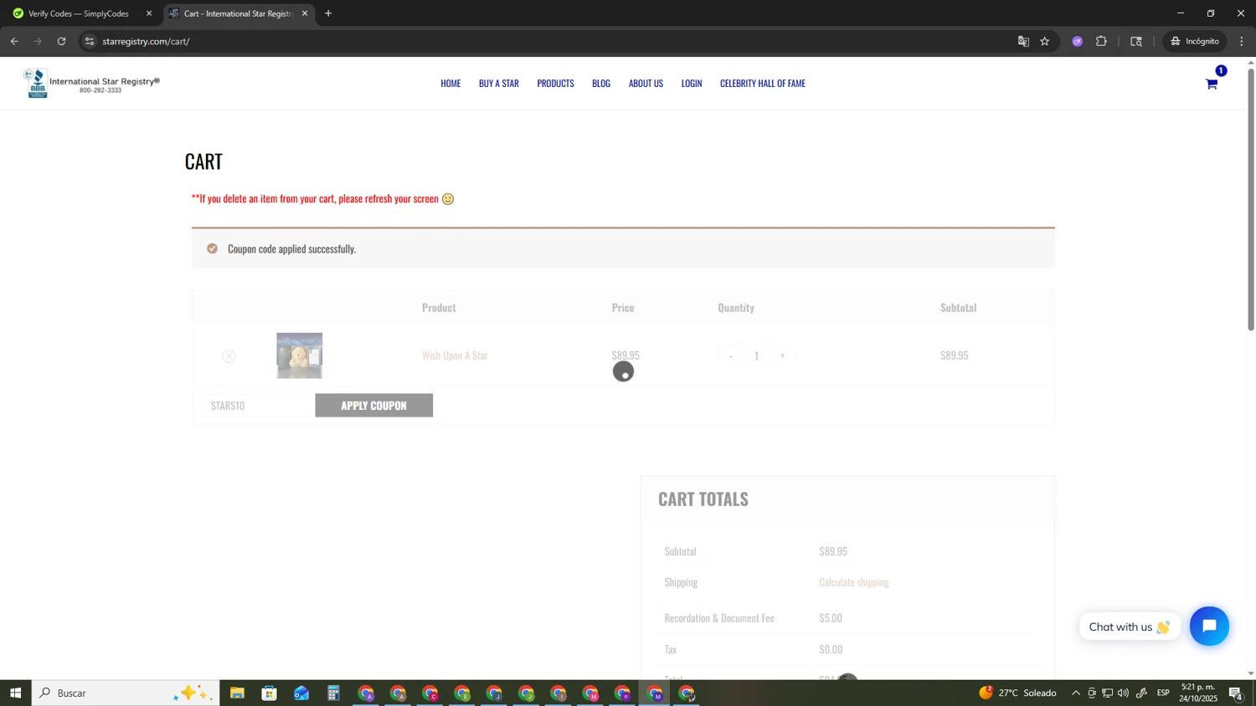Go to HOME in the site menu
Image resolution: width=1256 pixels, height=706 pixels.
450,83
